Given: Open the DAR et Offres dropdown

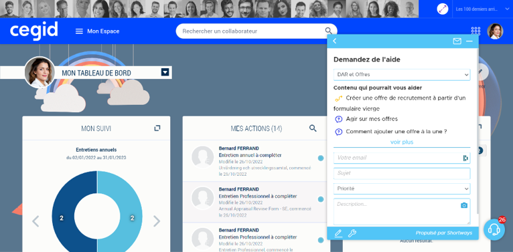Looking at the screenshot, I should tap(402, 75).
